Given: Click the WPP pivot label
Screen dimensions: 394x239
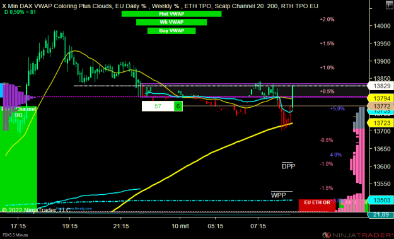Looking at the screenshot, I should point(279,195).
